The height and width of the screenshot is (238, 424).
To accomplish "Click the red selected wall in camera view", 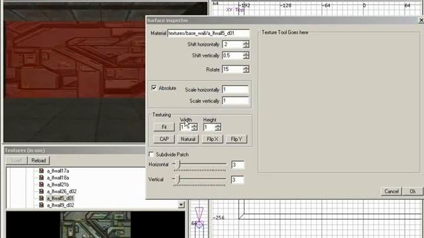I will (x=75, y=59).
